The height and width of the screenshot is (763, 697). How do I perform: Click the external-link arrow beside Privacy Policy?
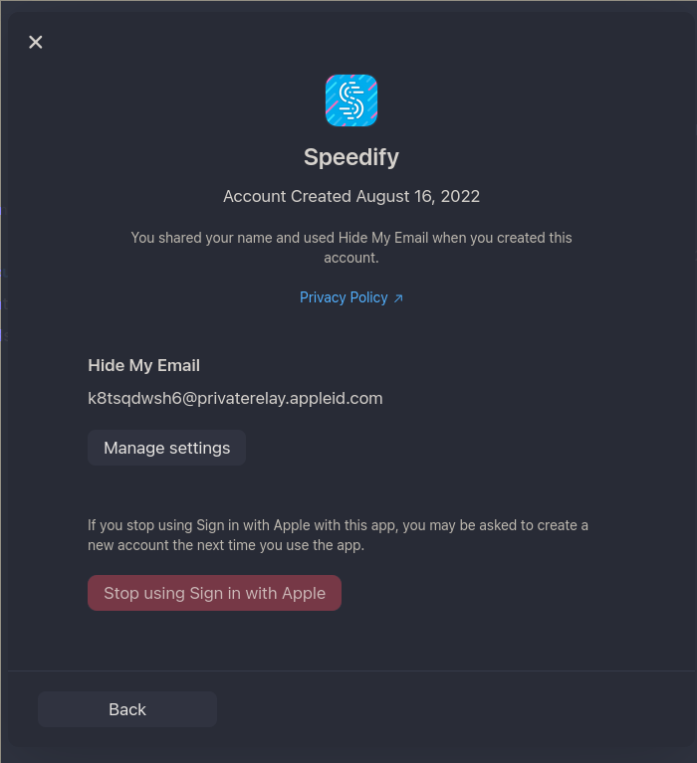point(398,298)
